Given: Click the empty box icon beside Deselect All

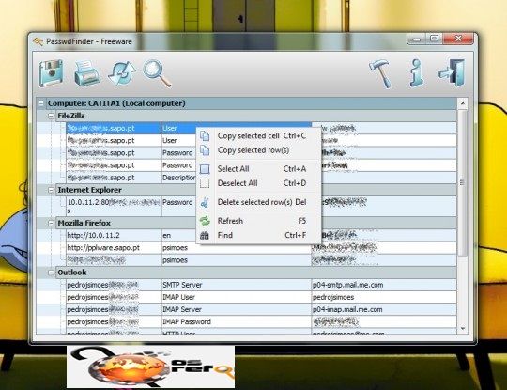Looking at the screenshot, I should click(205, 183).
